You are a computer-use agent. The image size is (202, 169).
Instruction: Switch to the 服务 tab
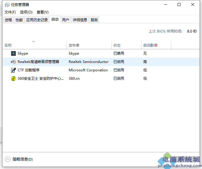tap(94, 20)
